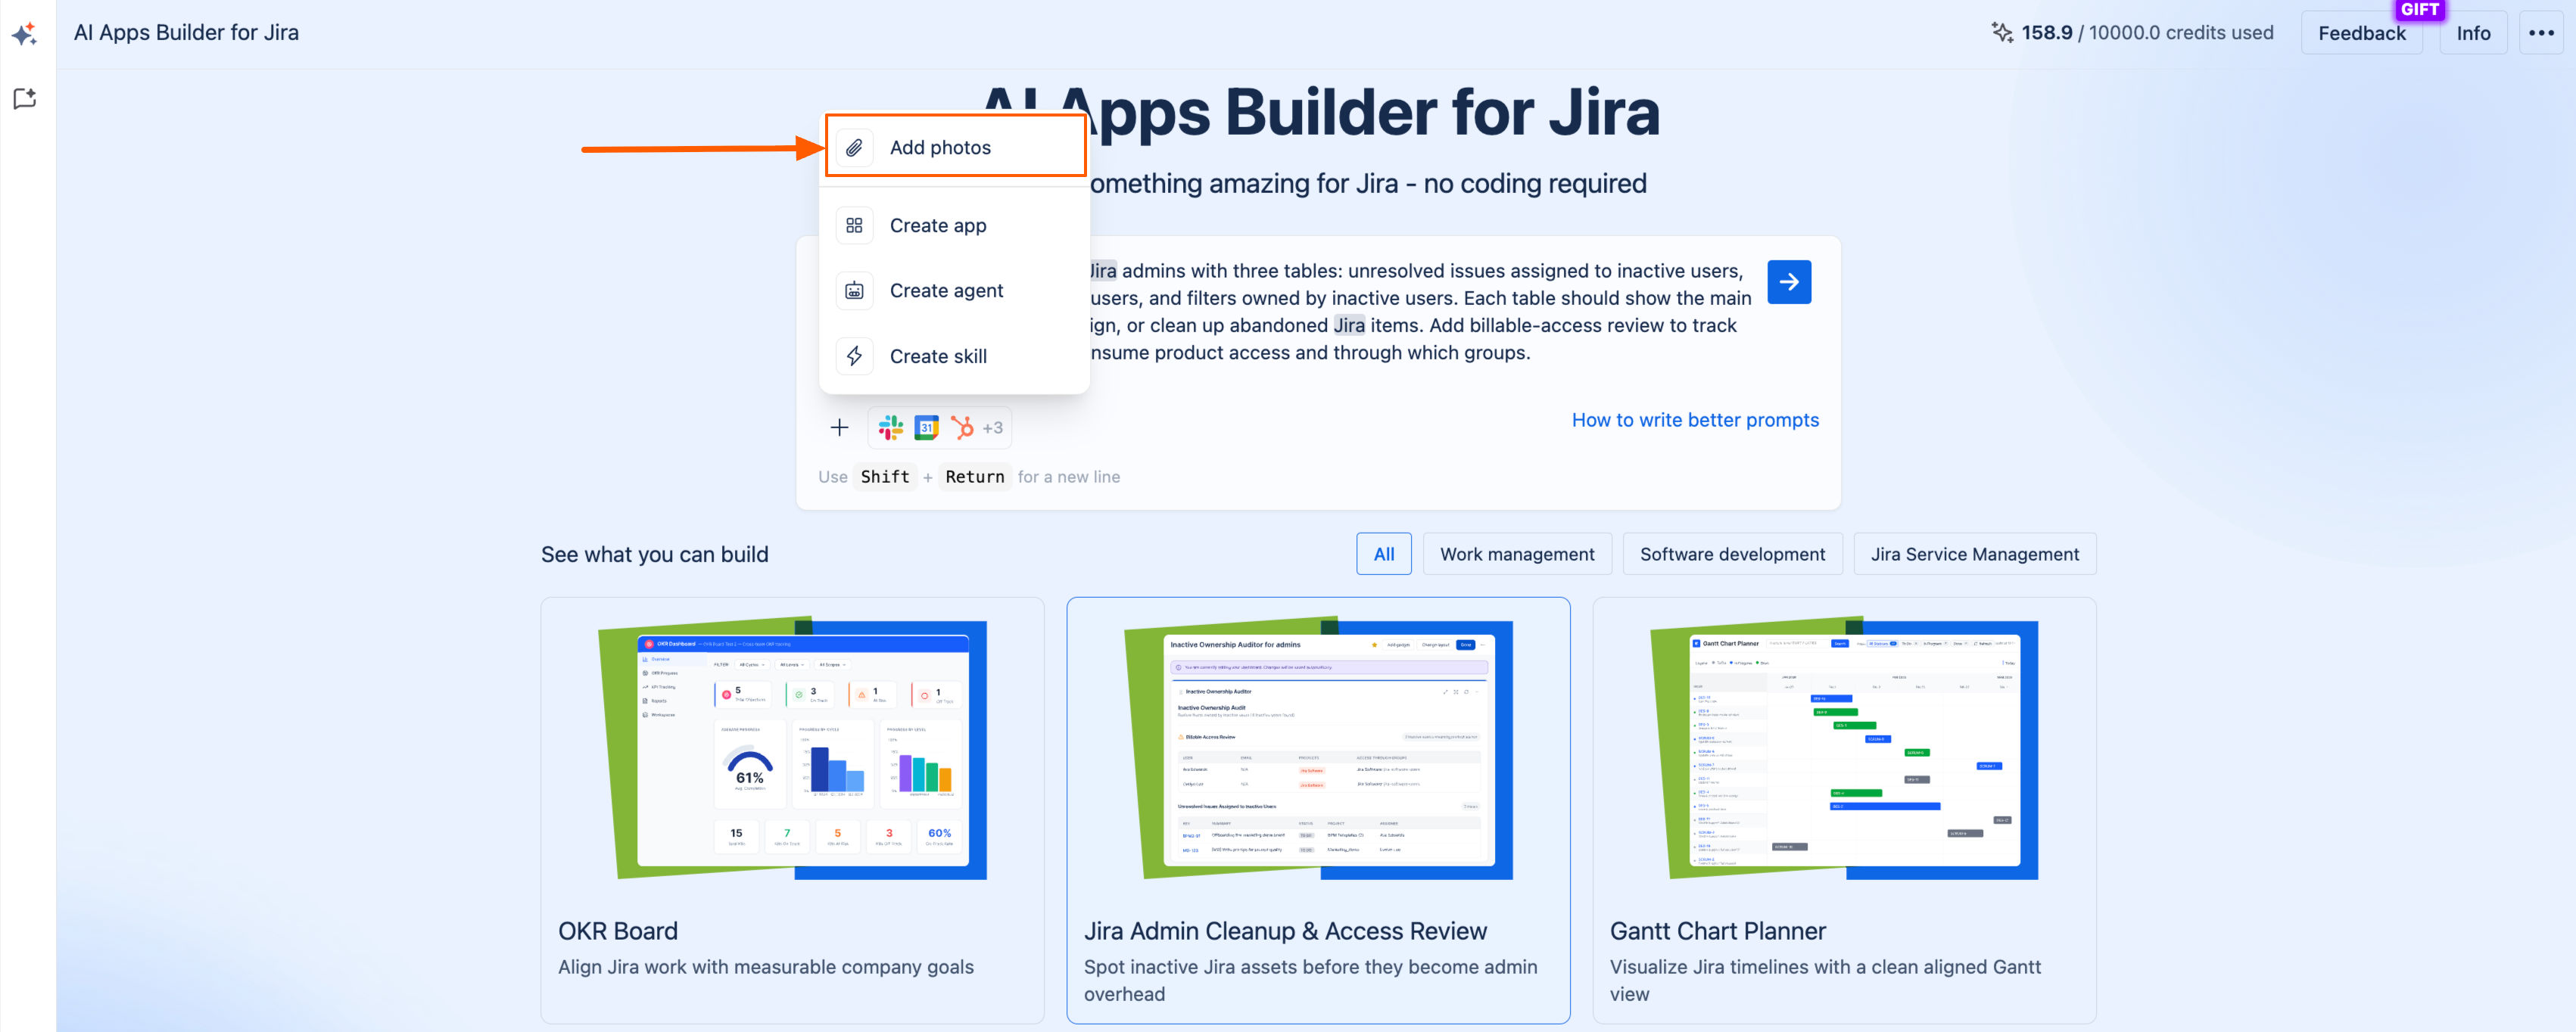The height and width of the screenshot is (1032, 2576).
Task: Click the credits sparkle icon
Action: (2002, 32)
